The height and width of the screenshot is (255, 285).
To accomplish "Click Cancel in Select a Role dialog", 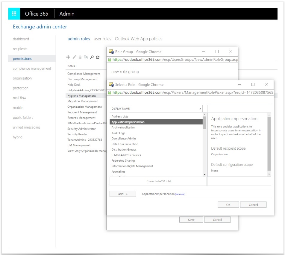I will pyautogui.click(x=253, y=205).
